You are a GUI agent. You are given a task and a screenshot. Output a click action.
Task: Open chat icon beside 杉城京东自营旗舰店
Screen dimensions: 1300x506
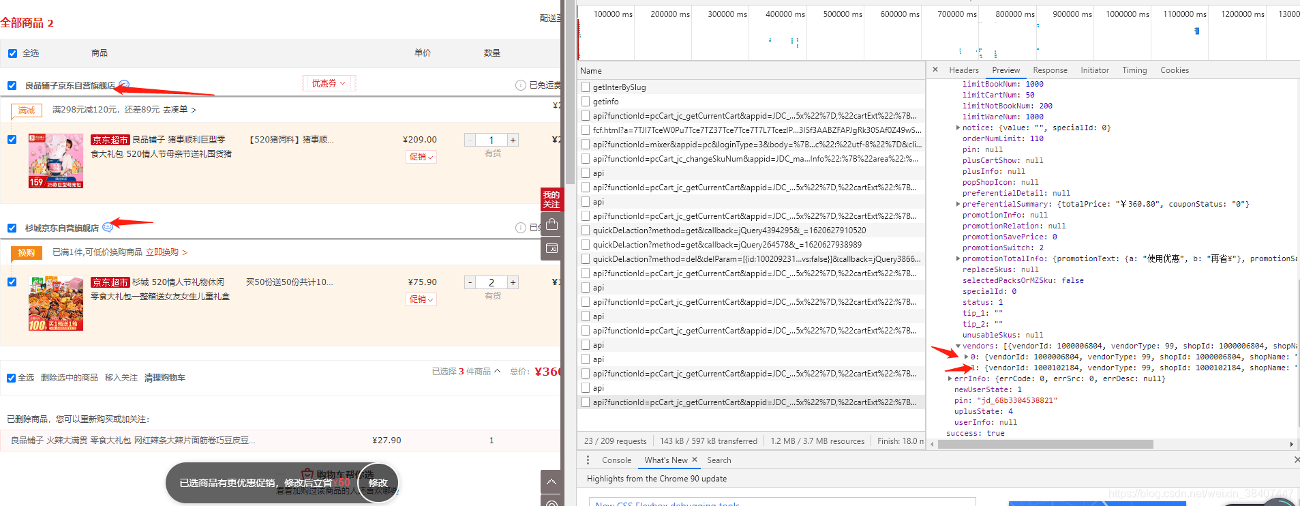(107, 227)
